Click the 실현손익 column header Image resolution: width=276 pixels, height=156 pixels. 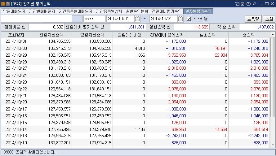point(208,35)
